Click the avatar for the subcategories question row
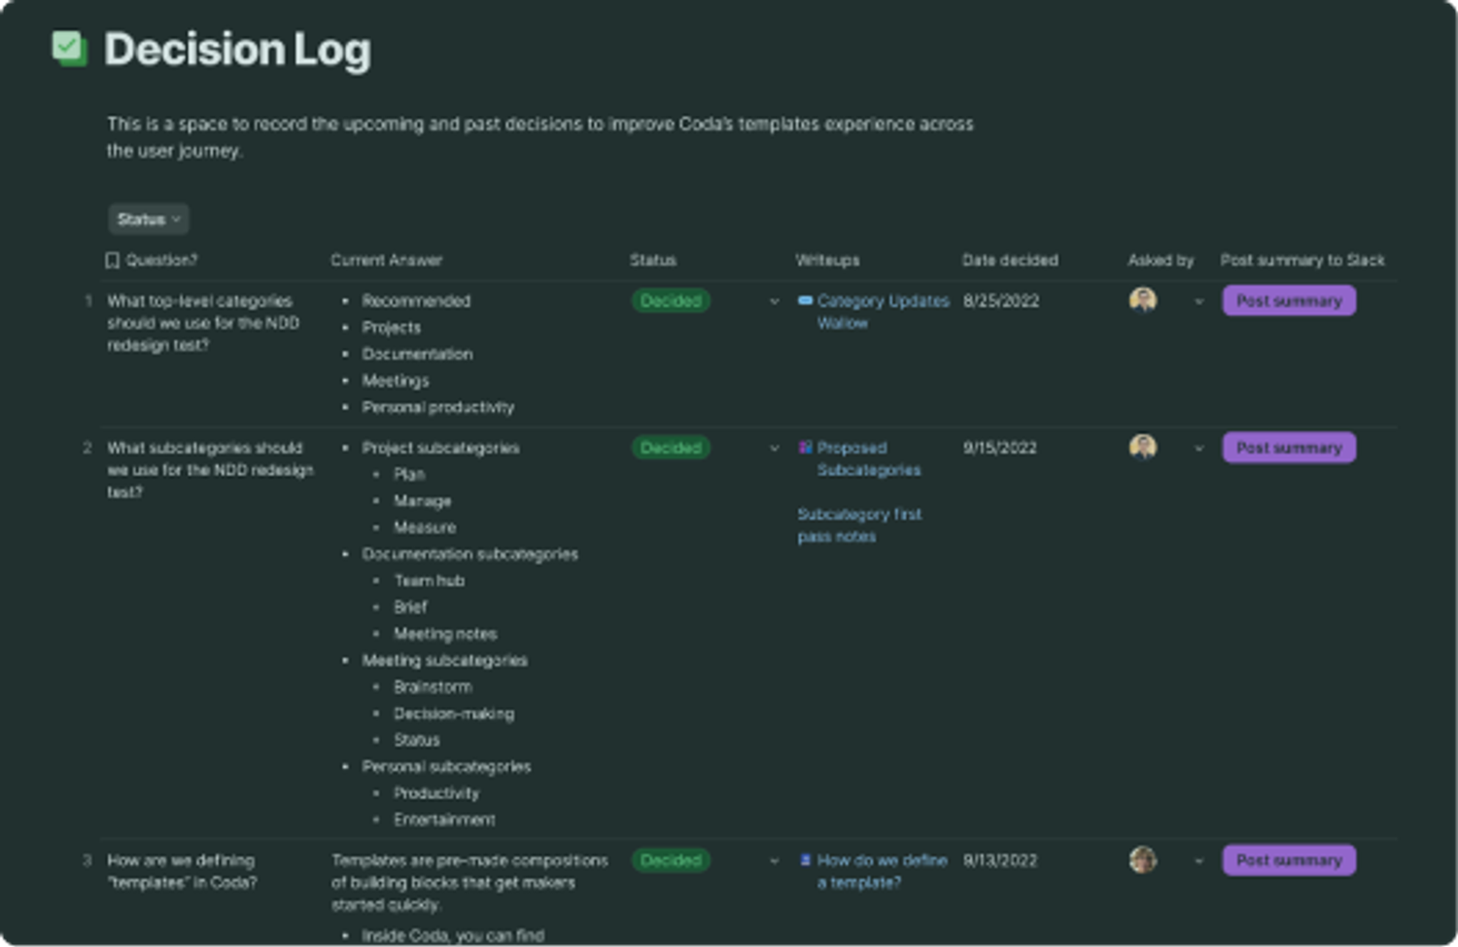Screen dimensions: 1458x947 click(x=1142, y=447)
